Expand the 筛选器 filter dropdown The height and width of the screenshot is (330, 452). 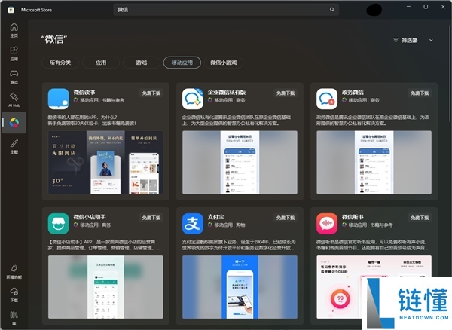pyautogui.click(x=414, y=41)
